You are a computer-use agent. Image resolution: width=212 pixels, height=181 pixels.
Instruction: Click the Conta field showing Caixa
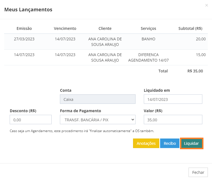click(98, 99)
